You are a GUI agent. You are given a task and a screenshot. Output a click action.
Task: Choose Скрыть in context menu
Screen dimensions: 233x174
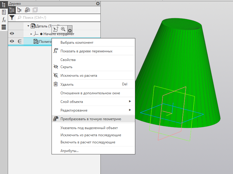tap(93, 67)
